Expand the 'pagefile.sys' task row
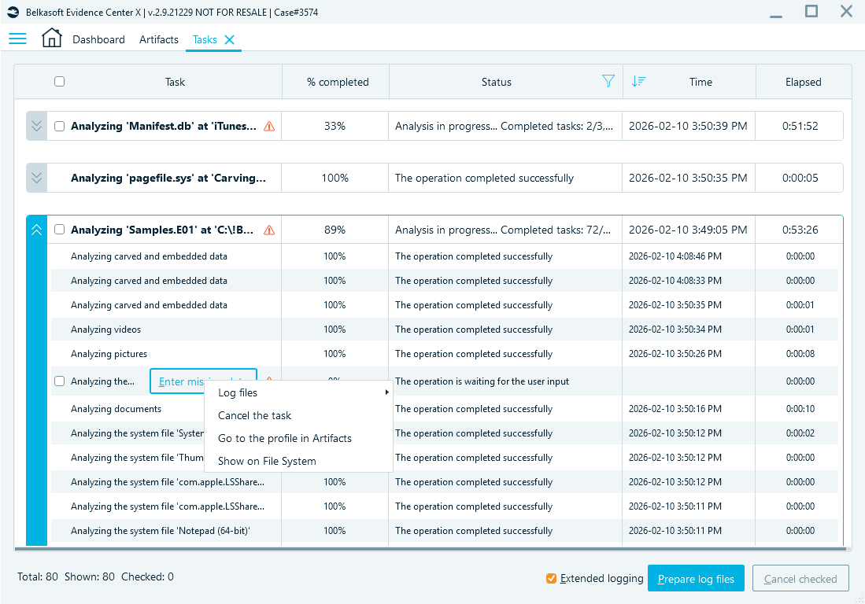865x604 pixels. point(36,177)
